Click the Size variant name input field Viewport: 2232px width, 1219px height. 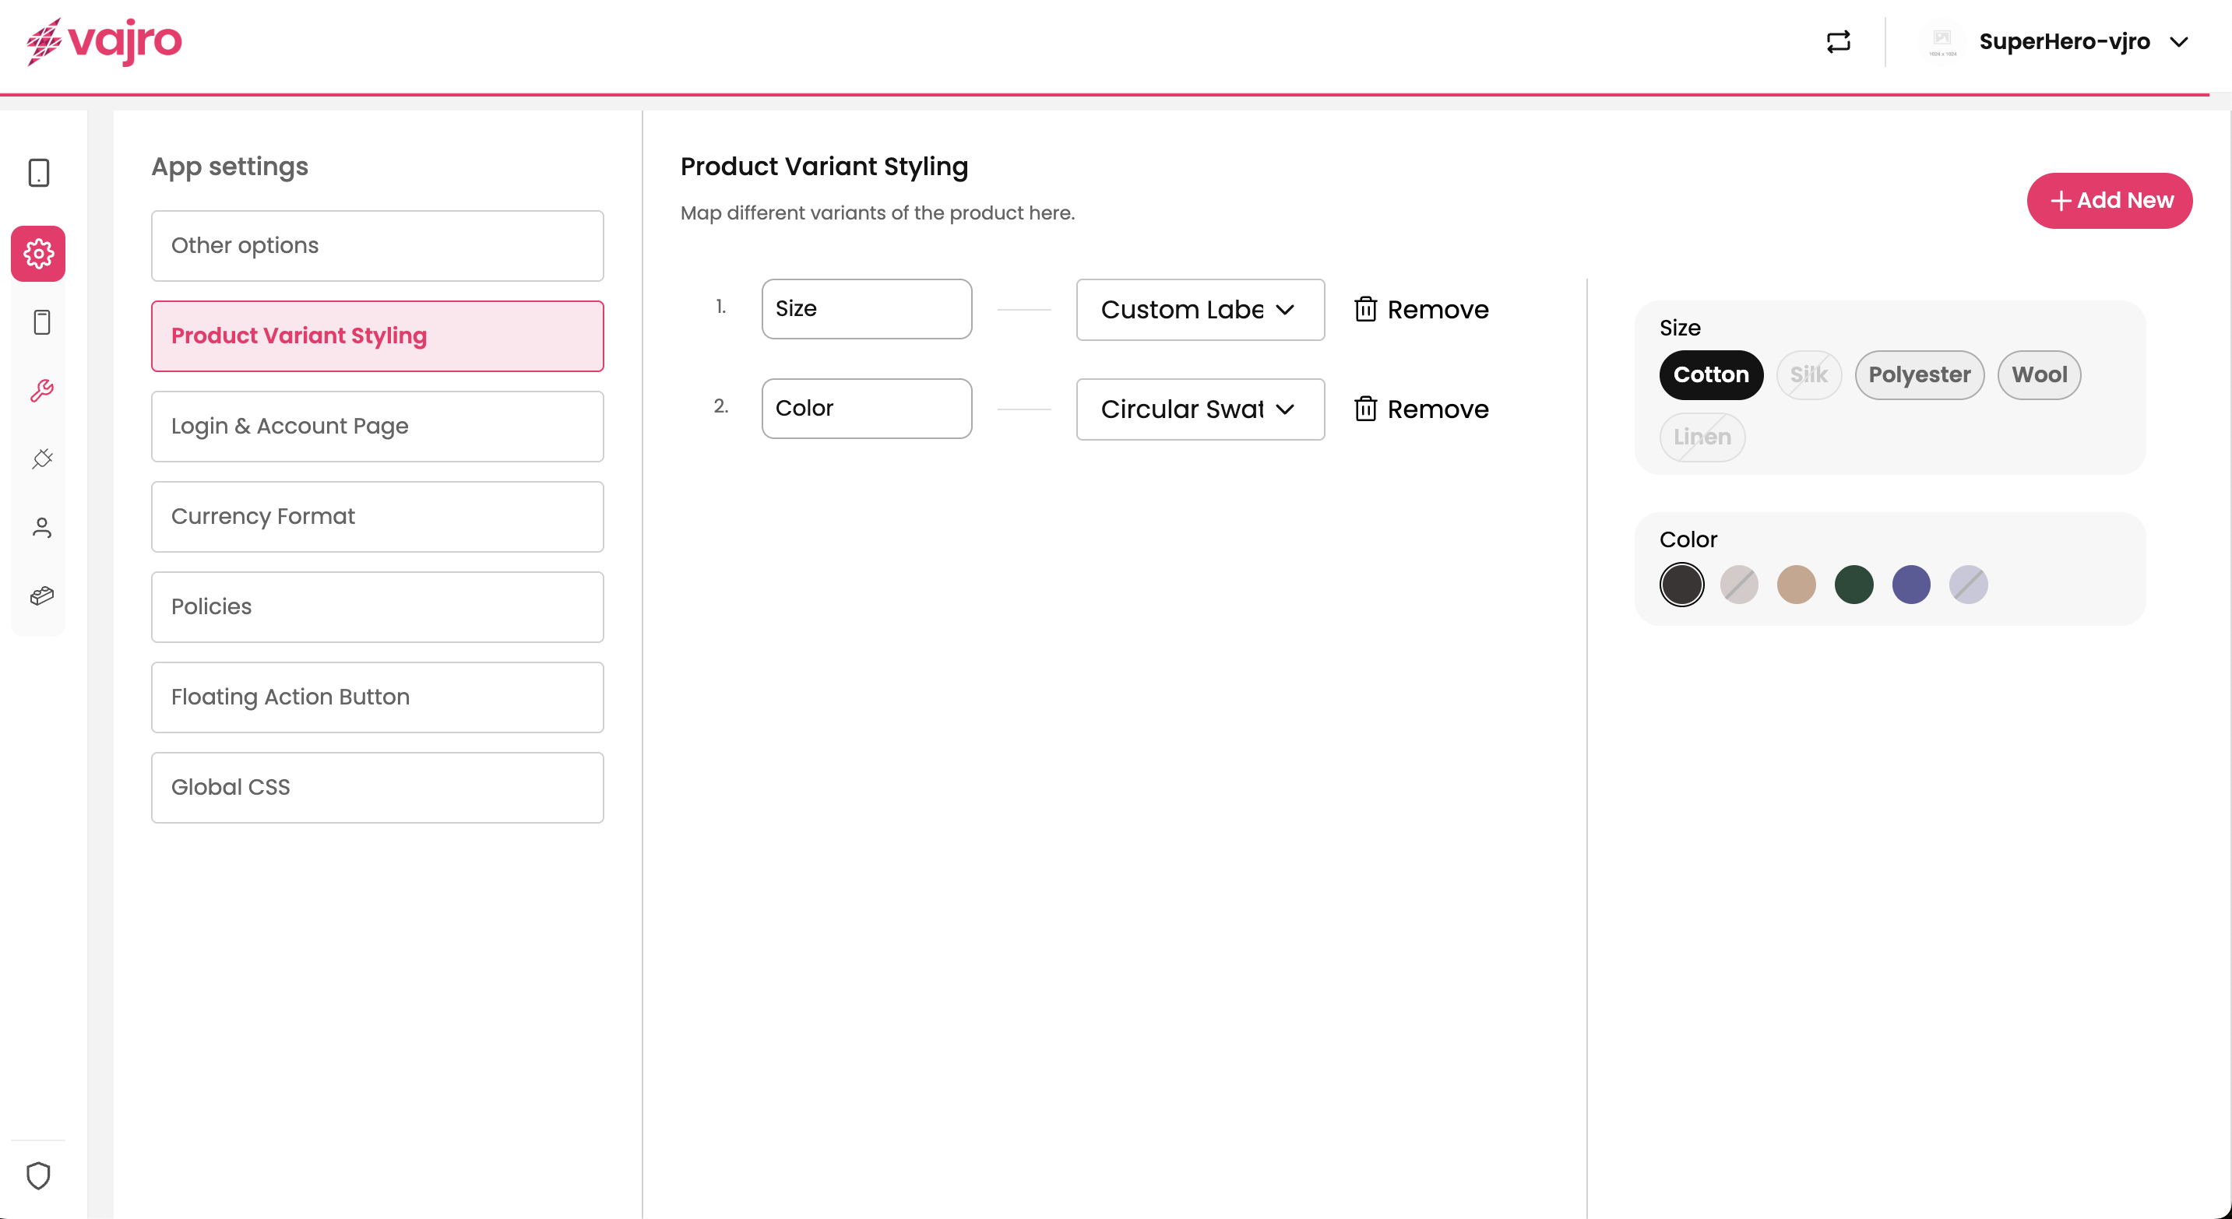click(867, 309)
